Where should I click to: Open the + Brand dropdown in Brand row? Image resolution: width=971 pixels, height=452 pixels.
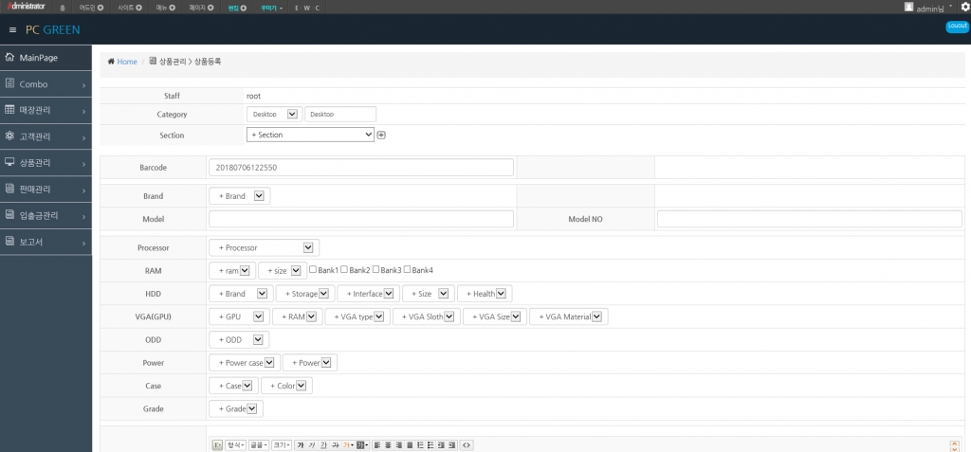pyautogui.click(x=240, y=196)
